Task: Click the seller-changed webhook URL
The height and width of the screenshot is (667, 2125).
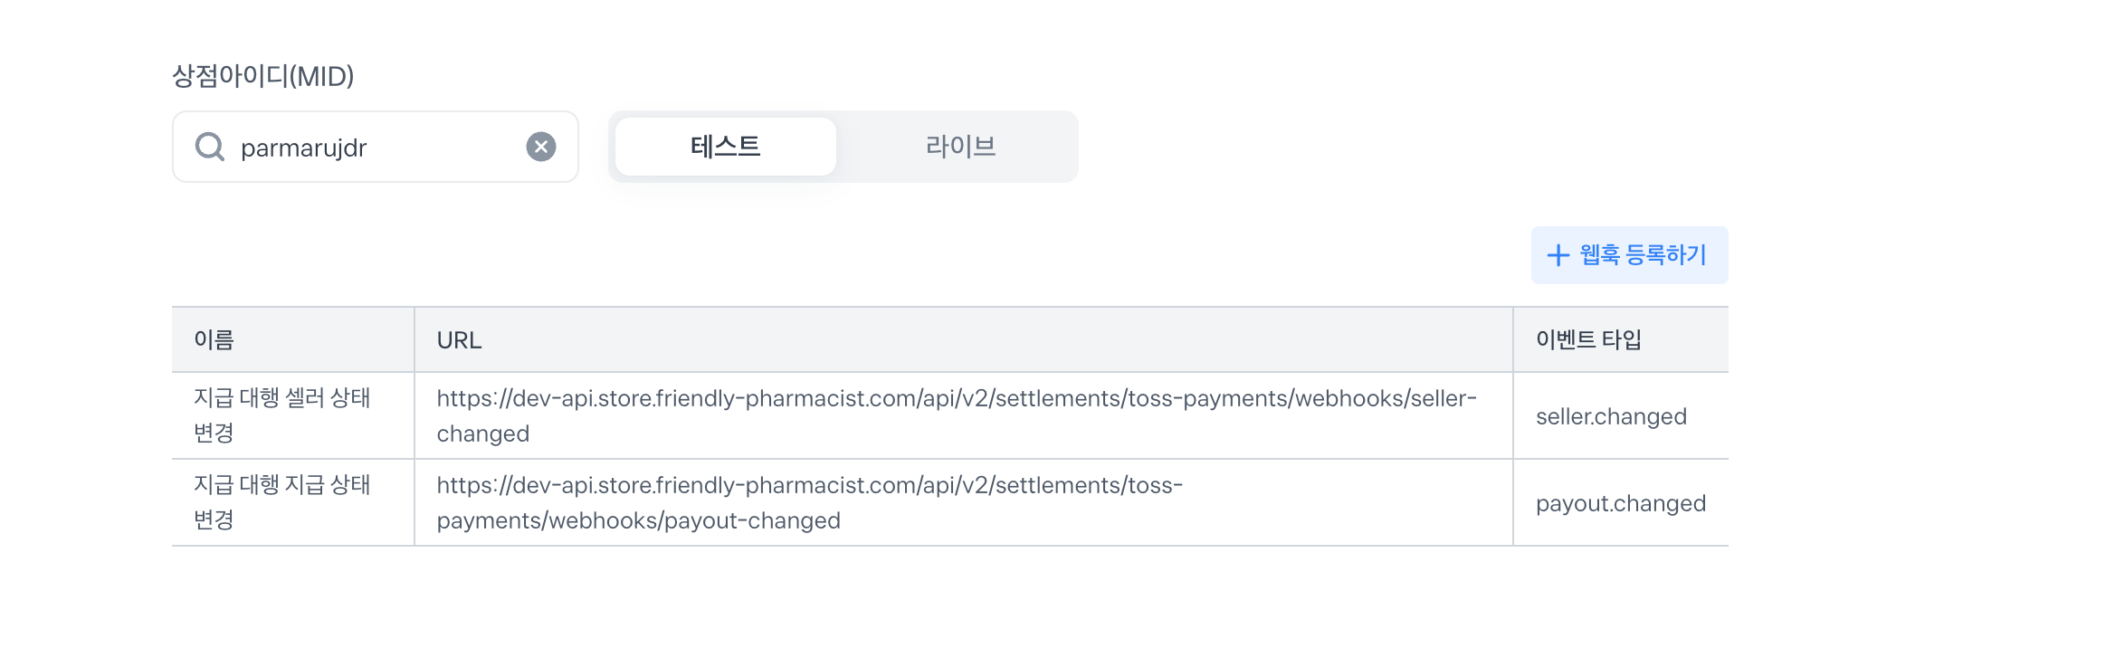Action: coord(957,415)
